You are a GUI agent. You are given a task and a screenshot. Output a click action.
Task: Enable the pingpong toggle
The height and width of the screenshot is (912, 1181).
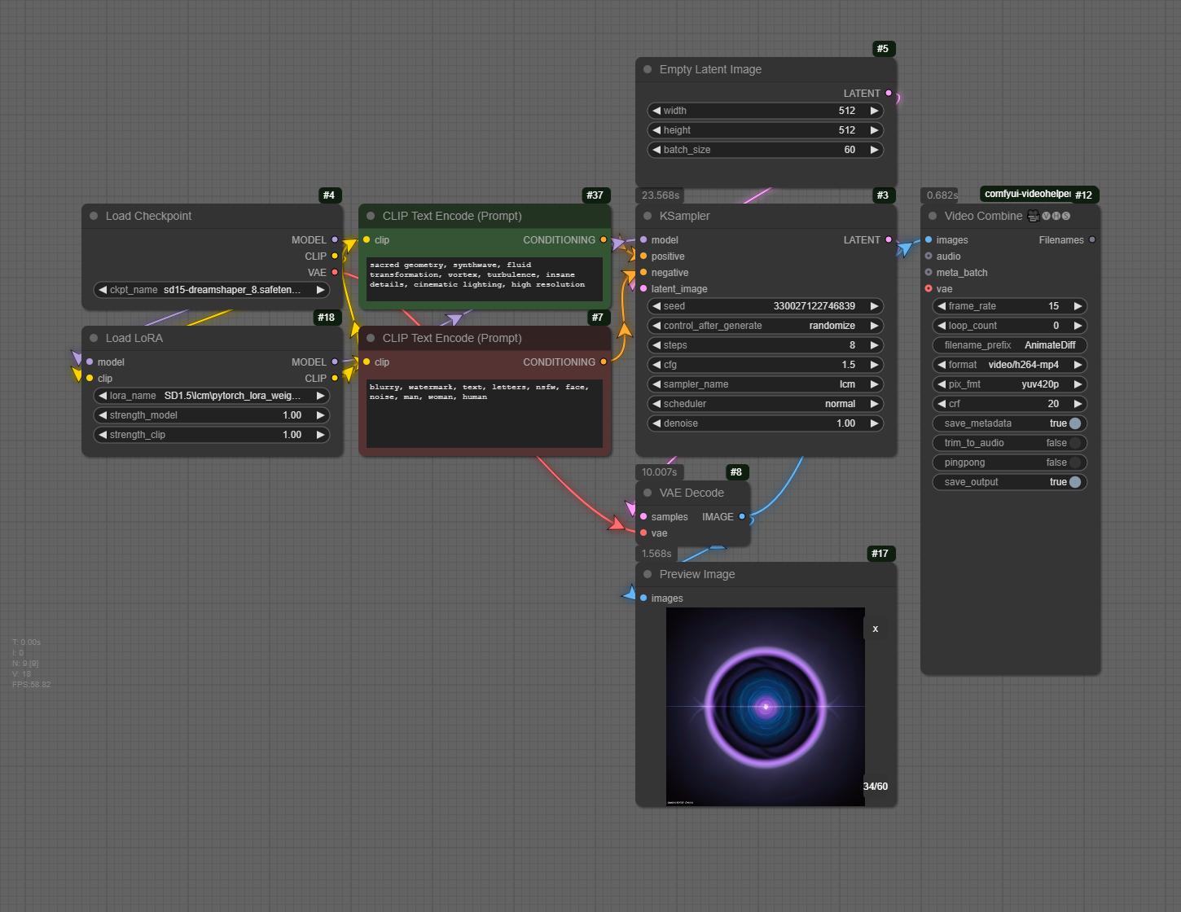click(1074, 463)
